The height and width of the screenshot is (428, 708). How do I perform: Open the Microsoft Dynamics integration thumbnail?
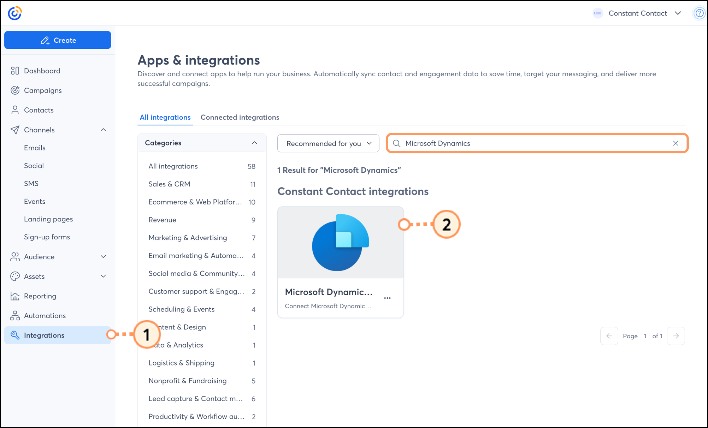[x=340, y=243]
